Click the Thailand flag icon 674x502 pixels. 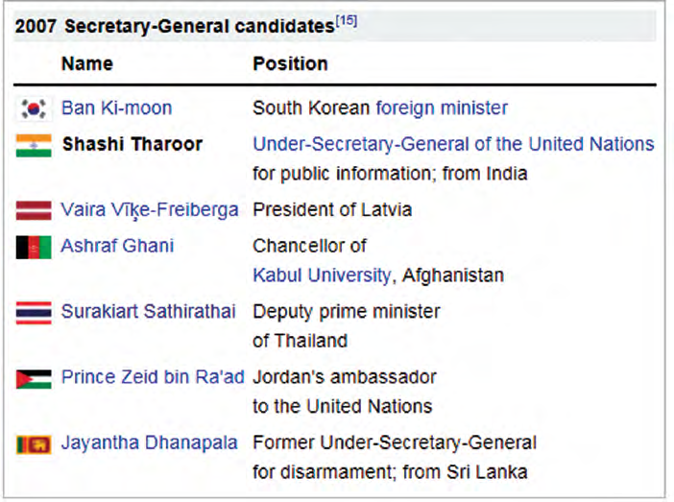pos(33,312)
